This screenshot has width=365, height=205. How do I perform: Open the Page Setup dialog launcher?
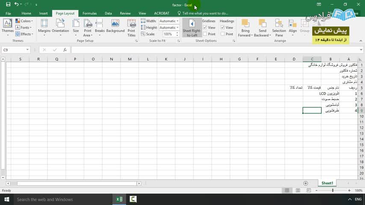[x=136, y=41]
